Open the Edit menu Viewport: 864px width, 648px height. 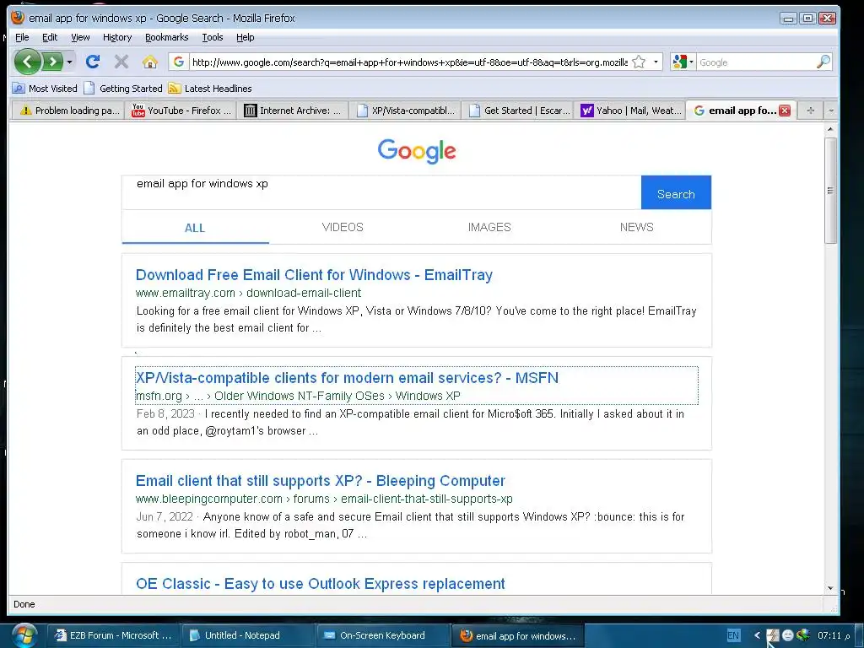click(x=50, y=37)
